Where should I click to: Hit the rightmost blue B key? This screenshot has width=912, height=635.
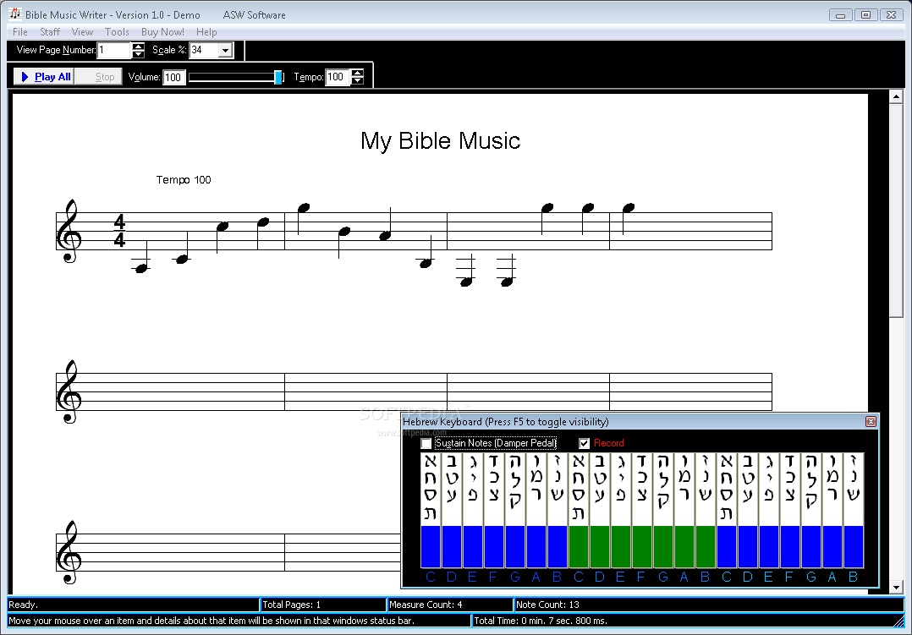pos(853,546)
